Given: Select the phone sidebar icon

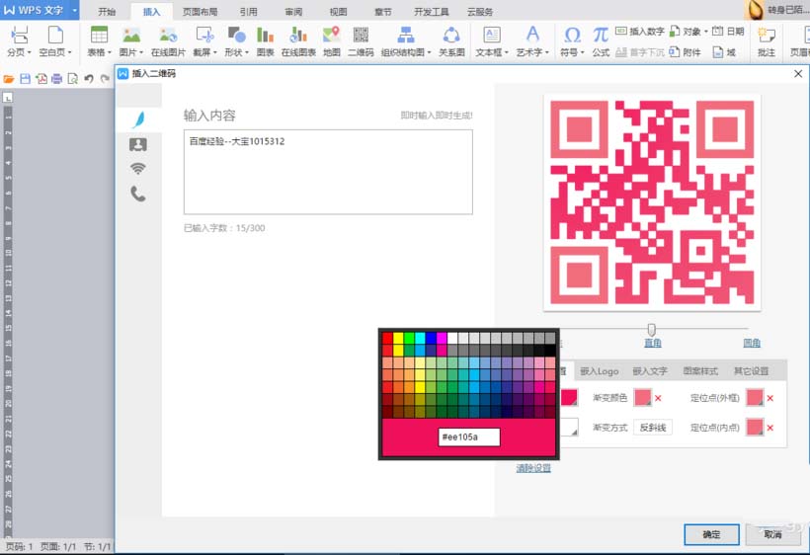Looking at the screenshot, I should (x=138, y=194).
